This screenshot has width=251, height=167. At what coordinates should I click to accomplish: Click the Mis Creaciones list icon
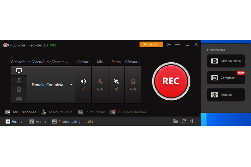pos(8,112)
